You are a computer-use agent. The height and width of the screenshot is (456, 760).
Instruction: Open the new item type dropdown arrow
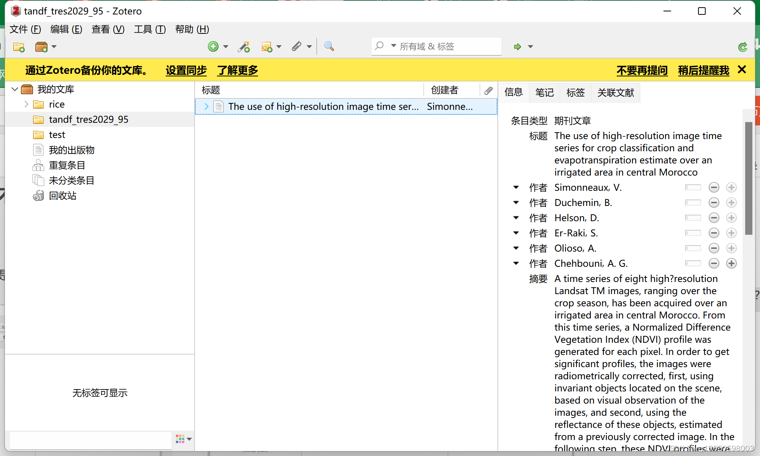click(x=226, y=47)
